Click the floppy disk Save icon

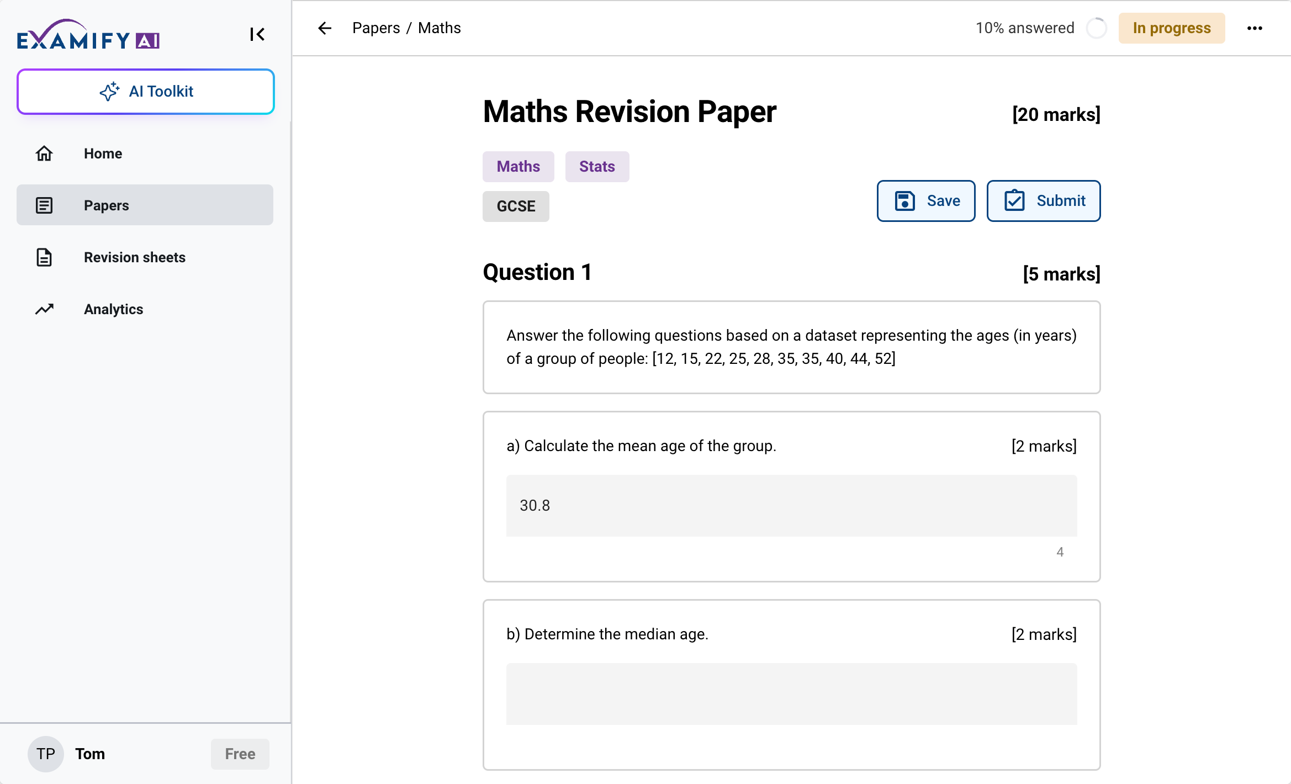[x=904, y=201]
